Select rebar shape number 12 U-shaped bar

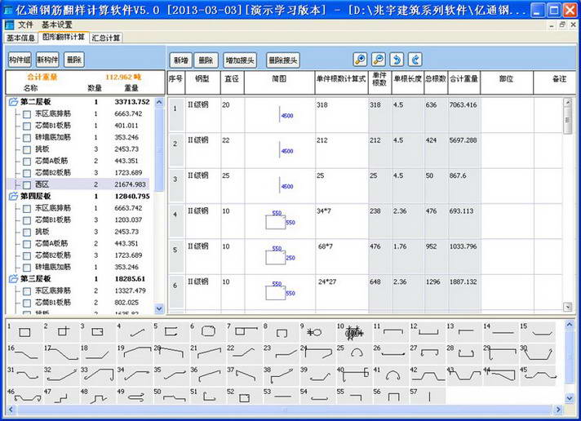coord(428,332)
